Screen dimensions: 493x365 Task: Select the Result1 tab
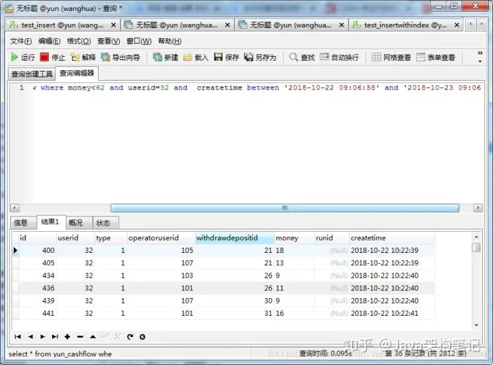[50, 222]
